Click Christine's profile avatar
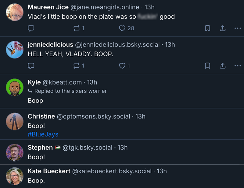The height and width of the screenshot is (188, 244). coord(15,122)
